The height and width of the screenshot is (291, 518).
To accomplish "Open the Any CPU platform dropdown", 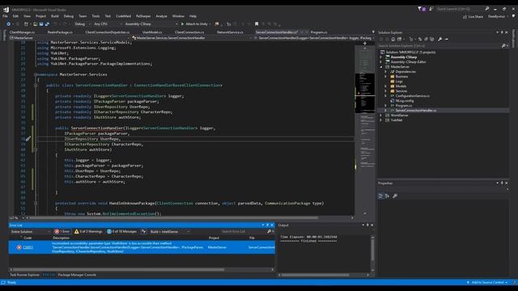I will pyautogui.click(x=108, y=24).
